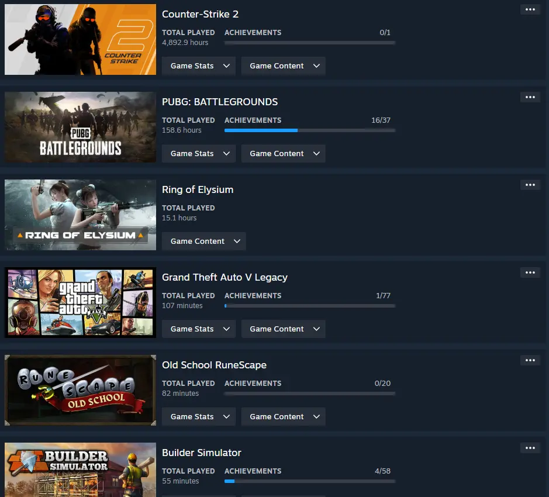Click the 107 minutes playtime
This screenshot has height=497, width=549.
coord(182,306)
